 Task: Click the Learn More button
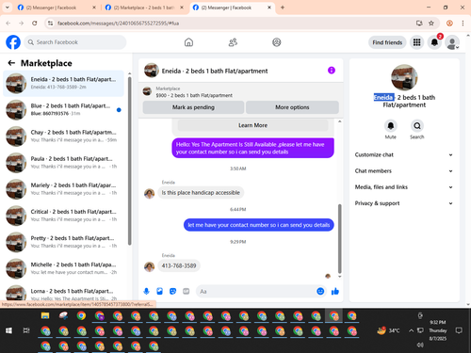click(252, 125)
